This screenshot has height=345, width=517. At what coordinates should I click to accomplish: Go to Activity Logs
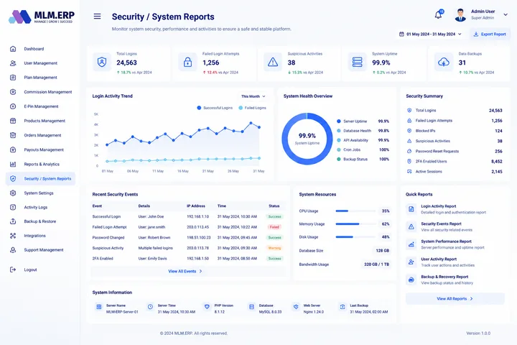pyautogui.click(x=40, y=207)
